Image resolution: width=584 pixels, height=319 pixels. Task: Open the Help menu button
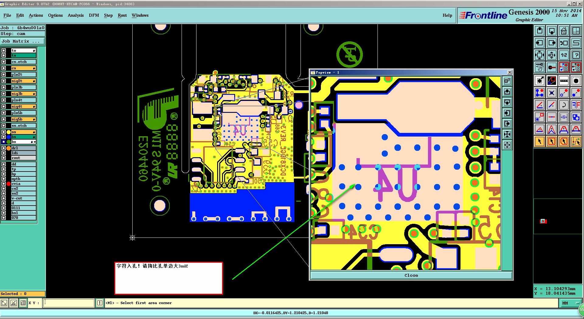pos(447,15)
